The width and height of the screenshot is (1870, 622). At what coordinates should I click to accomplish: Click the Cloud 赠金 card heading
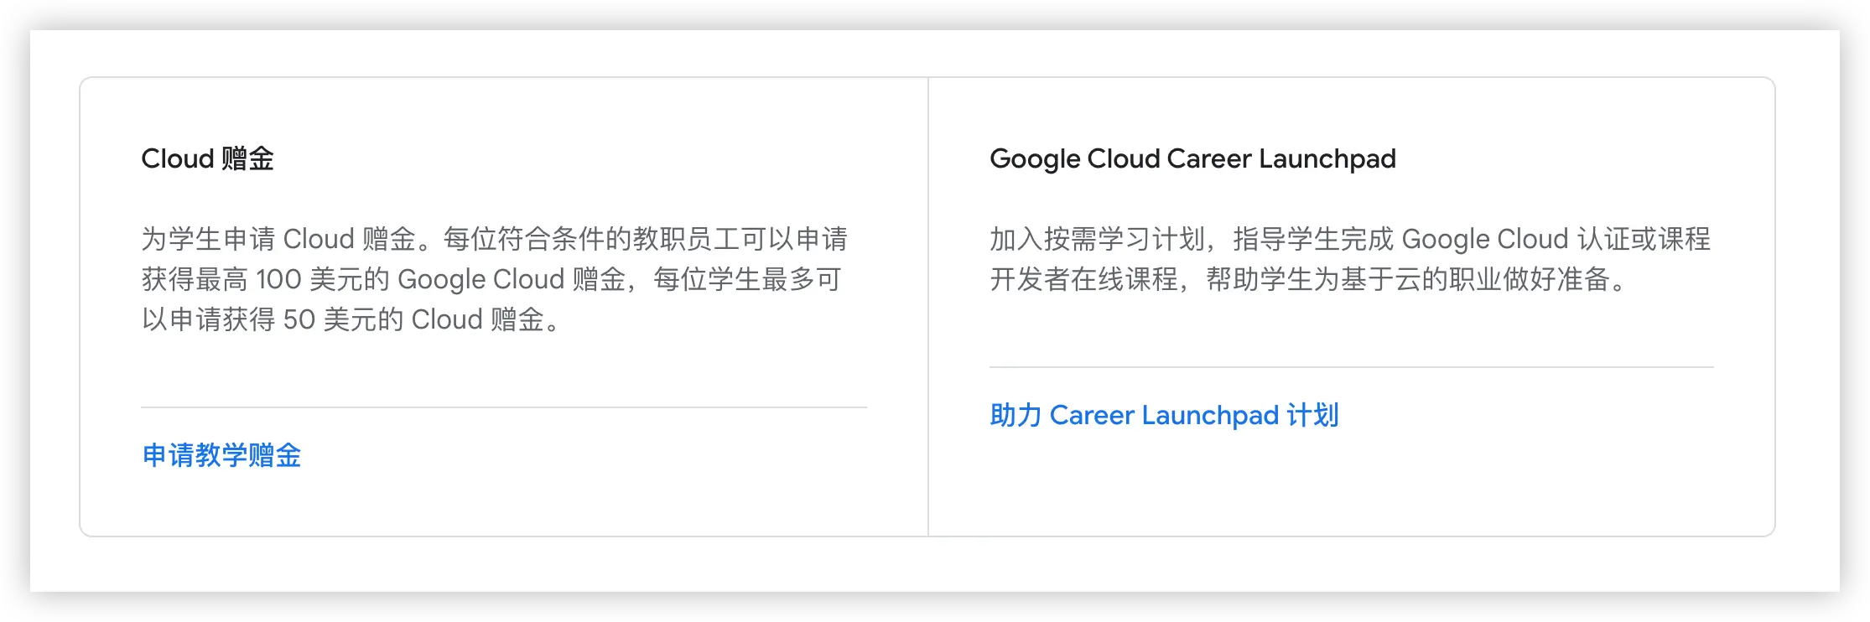tap(207, 158)
